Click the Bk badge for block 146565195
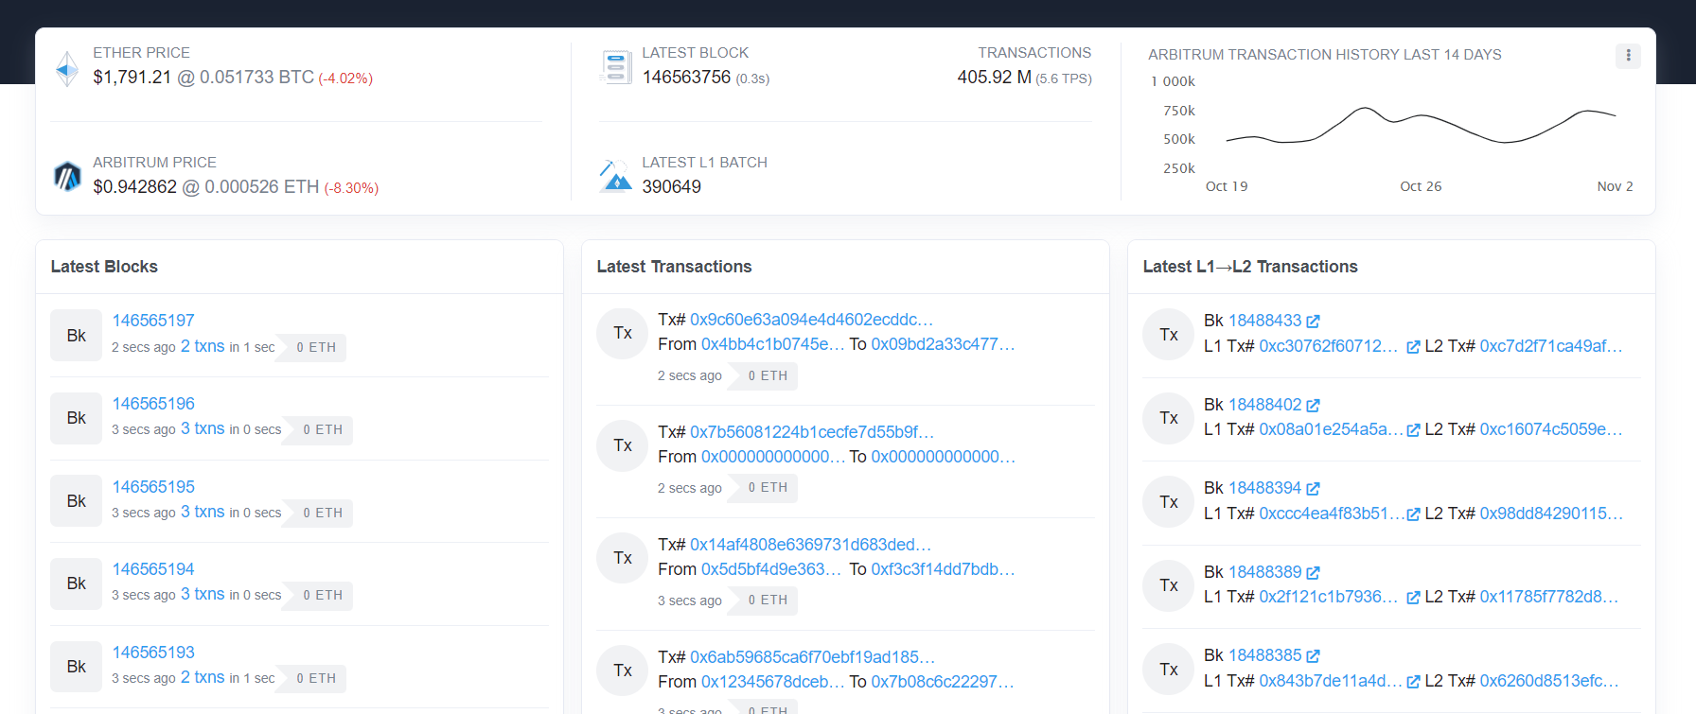The image size is (1696, 714). (77, 501)
